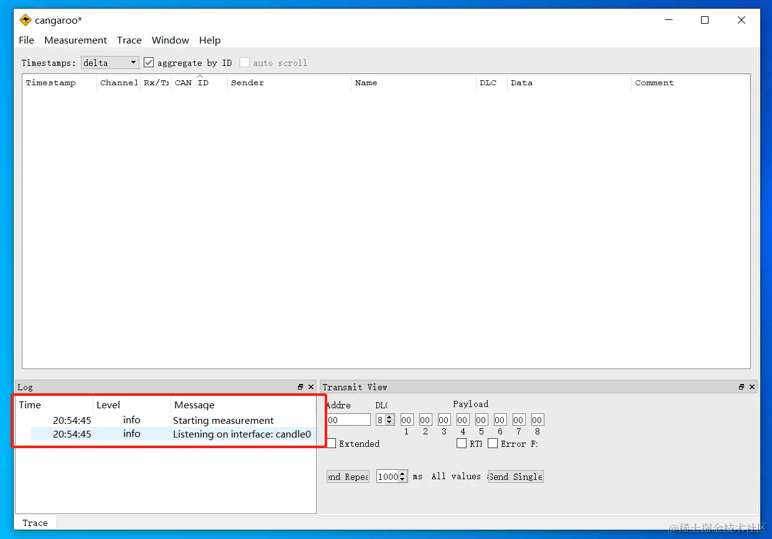Click the DLC spinbox stepper arrows
772x539 pixels.
(389, 420)
